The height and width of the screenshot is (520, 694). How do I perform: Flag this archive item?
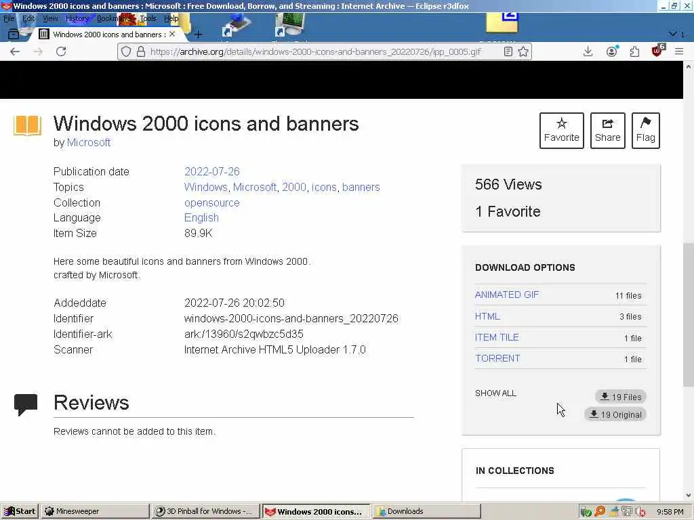[646, 131]
